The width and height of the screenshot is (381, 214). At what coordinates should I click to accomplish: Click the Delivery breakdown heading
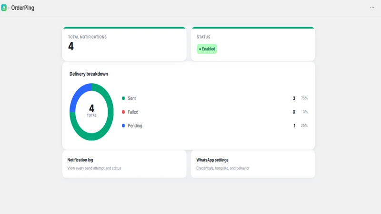click(89, 74)
